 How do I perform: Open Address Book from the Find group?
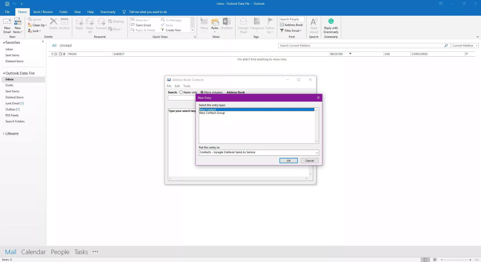coord(291,25)
